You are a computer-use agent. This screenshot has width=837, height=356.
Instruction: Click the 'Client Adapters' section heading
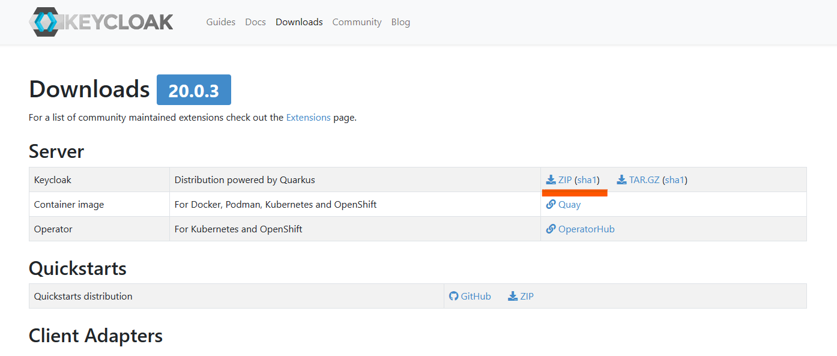pos(95,336)
